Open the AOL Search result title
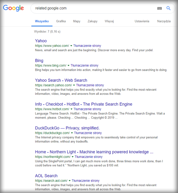This screenshot has width=178, height=193. 46,176
